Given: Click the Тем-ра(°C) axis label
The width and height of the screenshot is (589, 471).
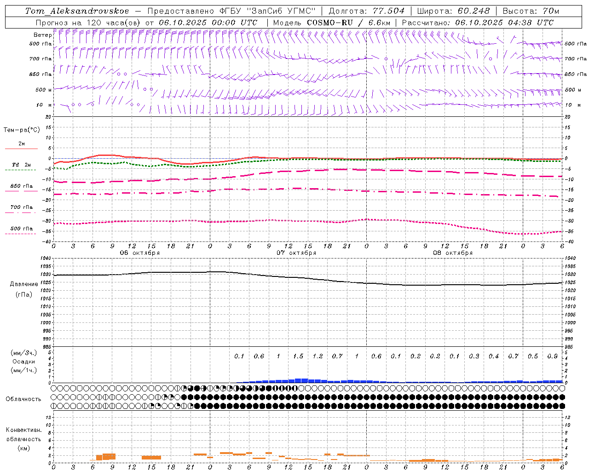Looking at the screenshot, I should coord(22,130).
